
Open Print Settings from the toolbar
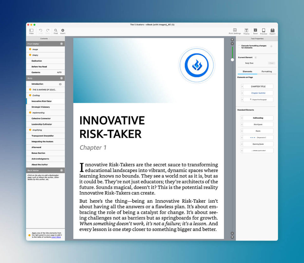pos(235,30)
